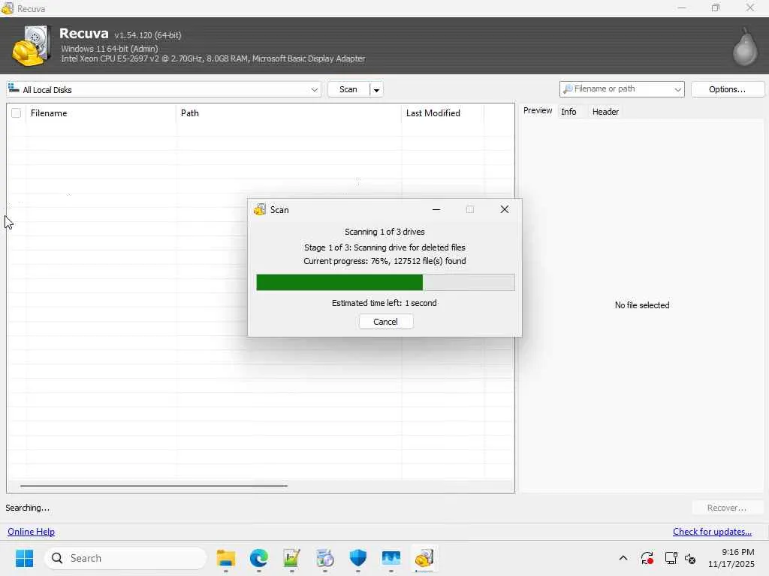Click the green scan progress bar
The image size is (769, 576).
click(385, 283)
